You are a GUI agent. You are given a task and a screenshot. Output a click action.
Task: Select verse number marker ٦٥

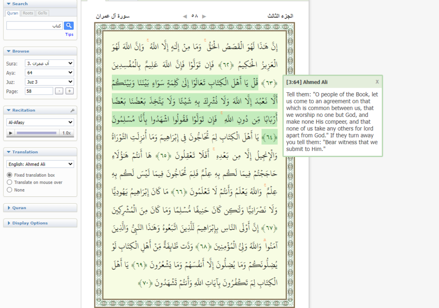pyautogui.click(x=163, y=155)
